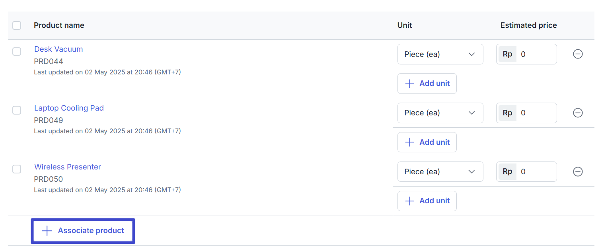This screenshot has height=251, width=602.
Task: Open the Laptop Cooling Pad link
Action: tap(69, 108)
